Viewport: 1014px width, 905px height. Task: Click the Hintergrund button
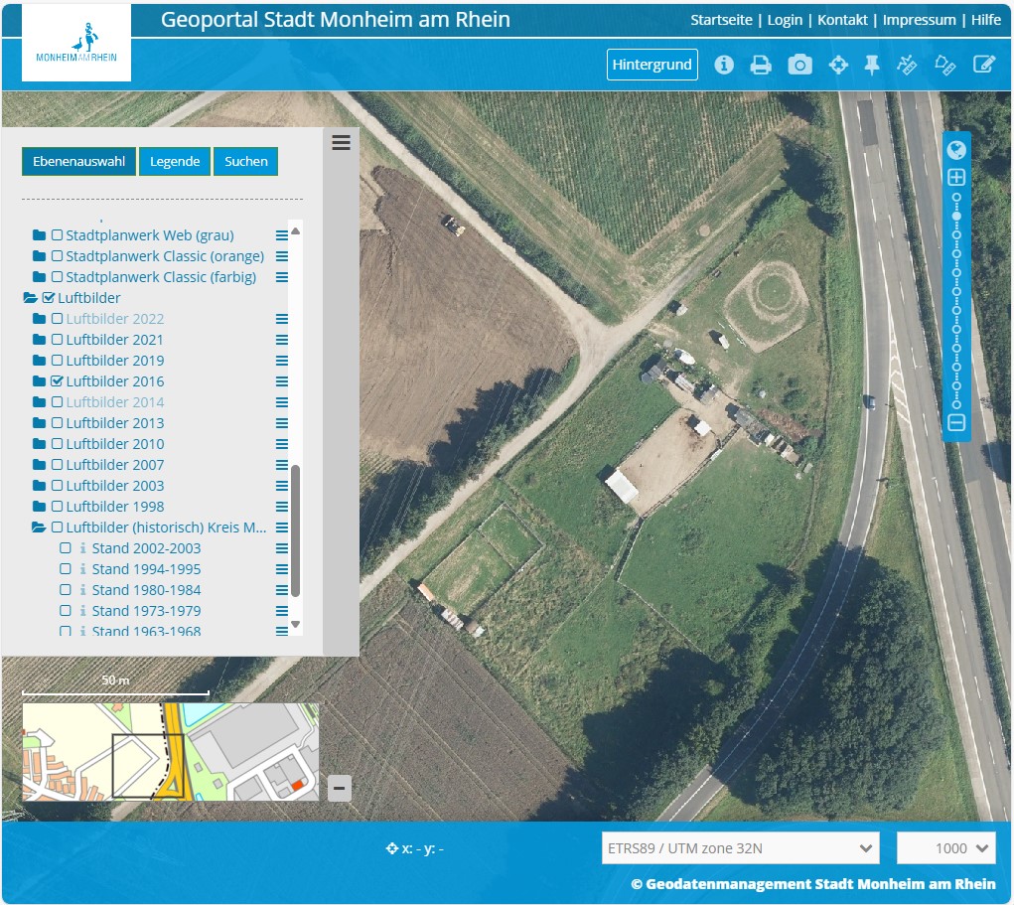click(652, 65)
